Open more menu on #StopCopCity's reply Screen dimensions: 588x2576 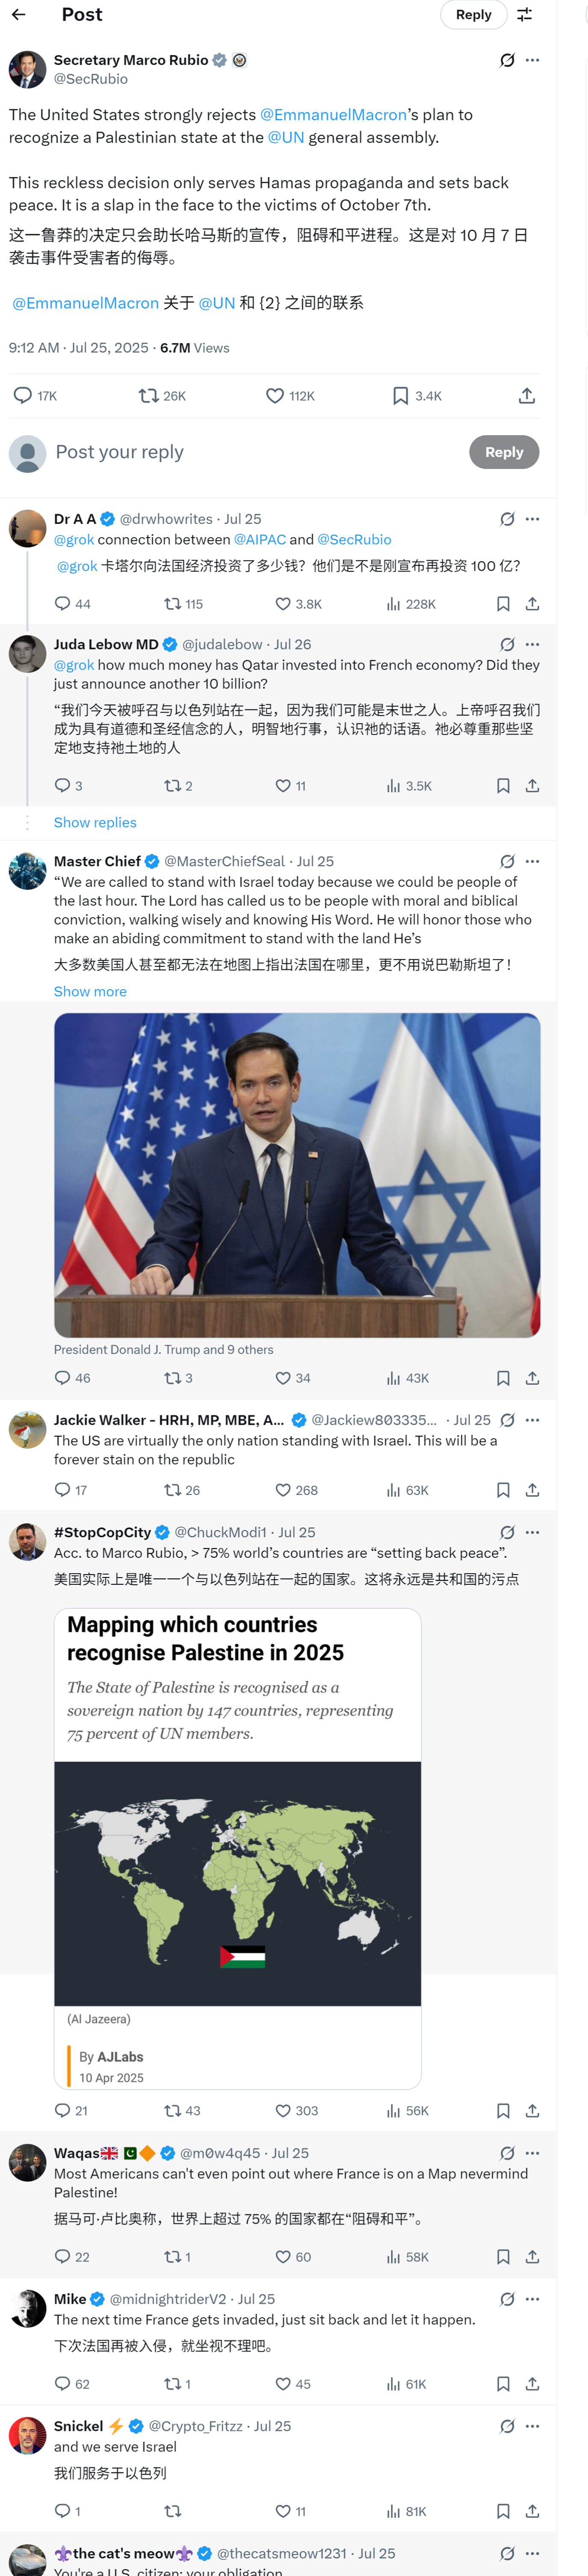coord(532,1532)
